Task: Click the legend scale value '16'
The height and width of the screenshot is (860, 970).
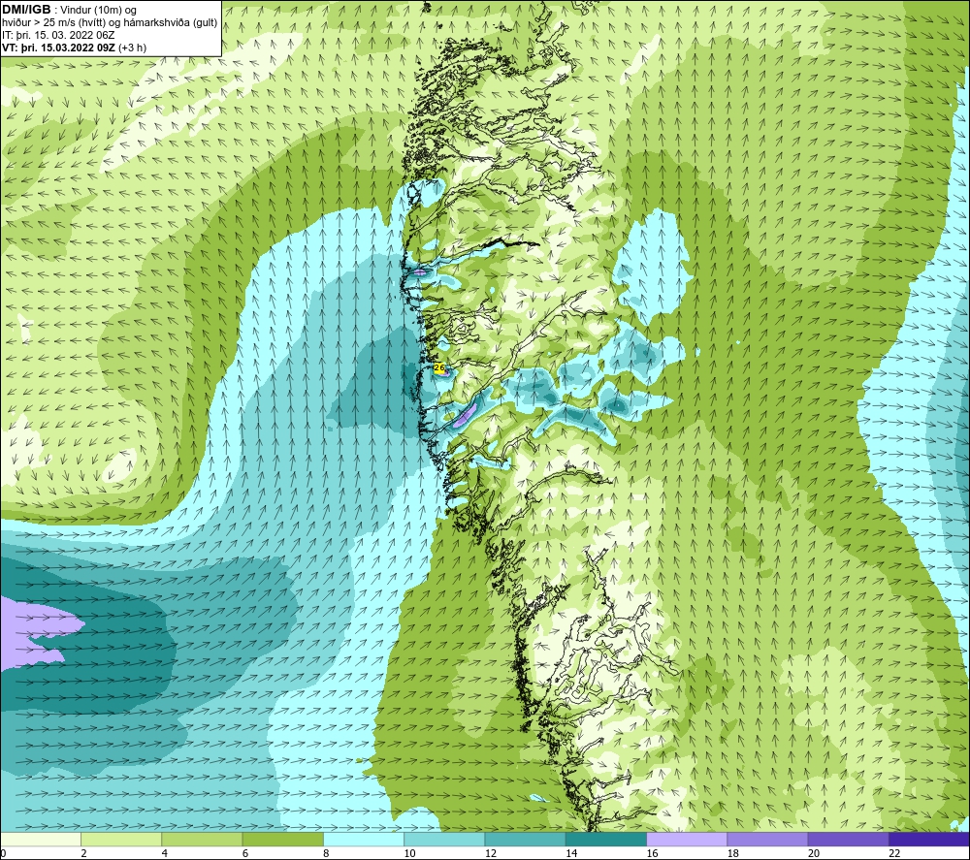Action: pos(653,853)
